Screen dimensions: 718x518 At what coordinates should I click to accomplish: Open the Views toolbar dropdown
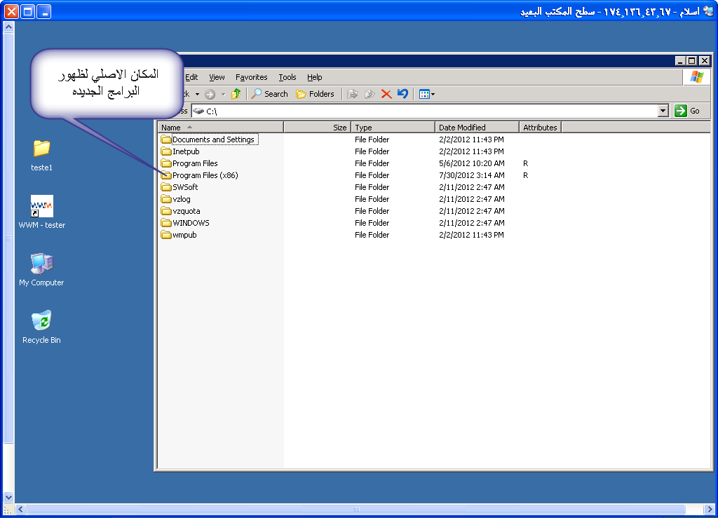tap(427, 94)
